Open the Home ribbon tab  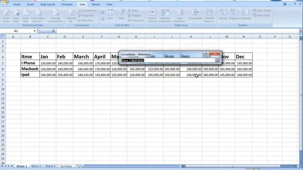click(17, 4)
